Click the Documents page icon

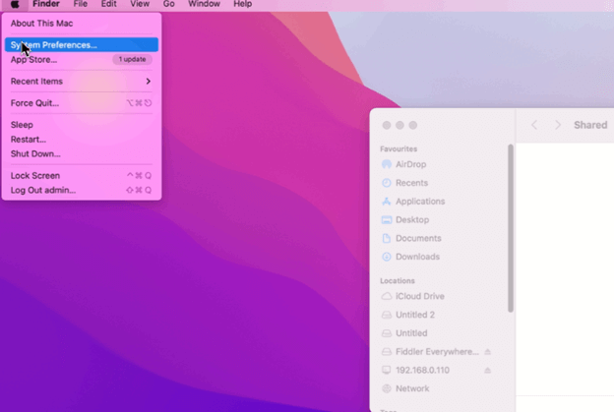(387, 238)
